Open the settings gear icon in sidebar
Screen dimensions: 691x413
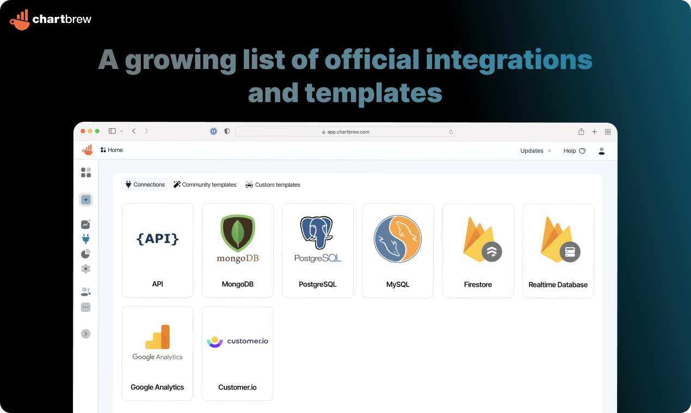[86, 268]
